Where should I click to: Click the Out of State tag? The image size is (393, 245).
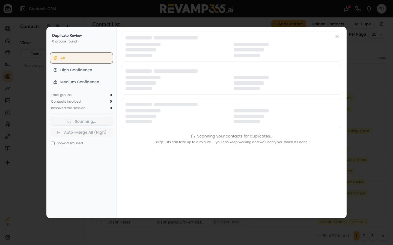click(356, 160)
